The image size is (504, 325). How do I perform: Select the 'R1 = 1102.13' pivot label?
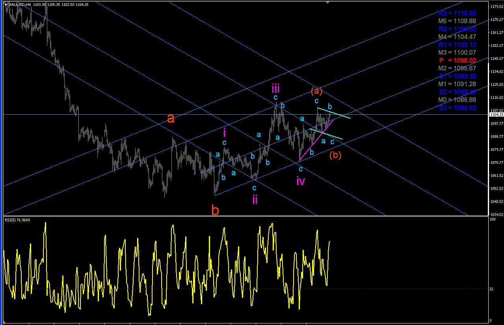[x=458, y=45]
